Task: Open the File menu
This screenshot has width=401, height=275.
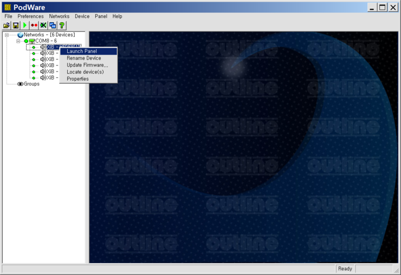Action: tap(8, 16)
